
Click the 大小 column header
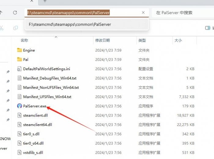pyautogui.click(x=178, y=40)
